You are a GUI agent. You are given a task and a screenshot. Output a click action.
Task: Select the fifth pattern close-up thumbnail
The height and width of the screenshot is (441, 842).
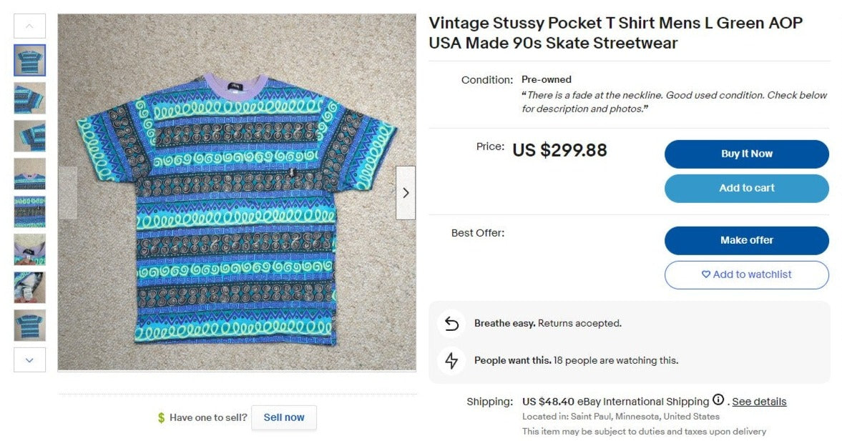(x=30, y=212)
